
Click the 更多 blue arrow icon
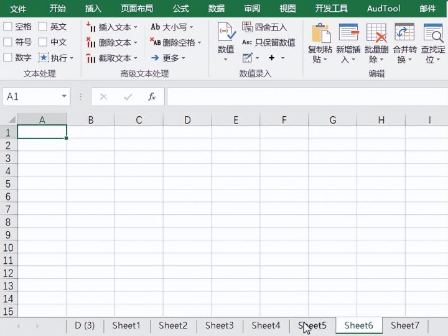tap(155, 58)
